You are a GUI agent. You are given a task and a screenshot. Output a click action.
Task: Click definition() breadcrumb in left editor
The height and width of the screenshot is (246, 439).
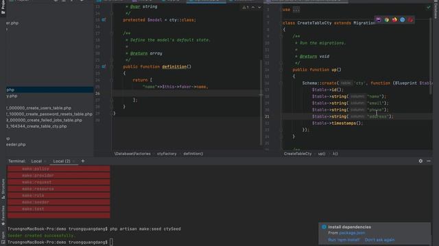coord(193,154)
